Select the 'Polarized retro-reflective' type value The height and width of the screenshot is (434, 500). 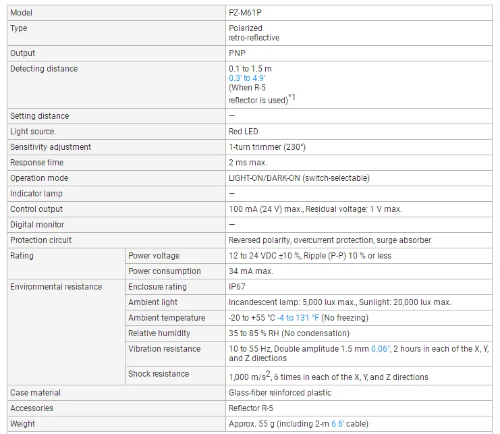[x=254, y=33]
